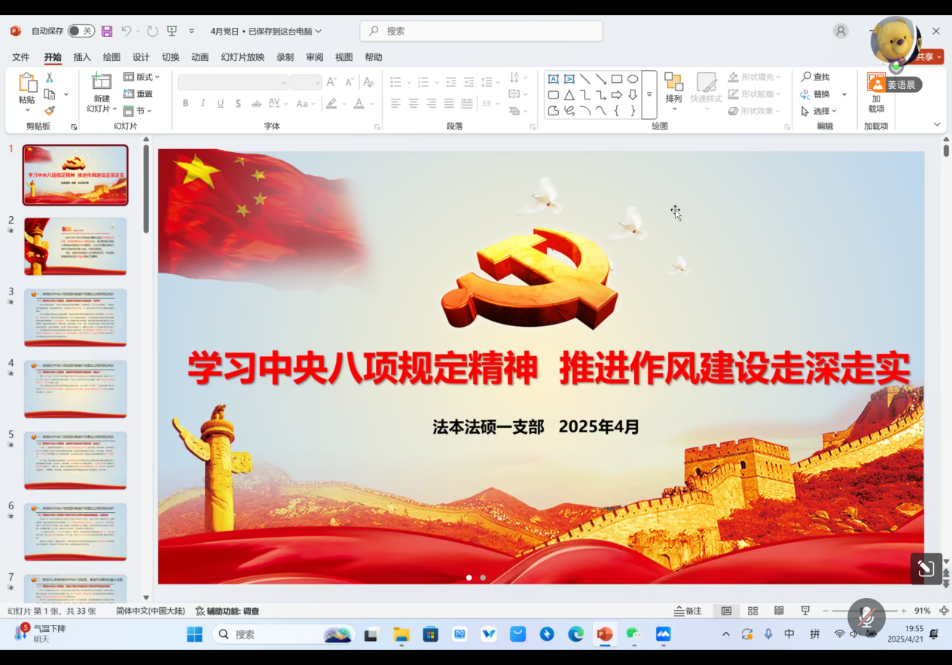Expand the shapes gallery More arrow
952x665 pixels.
click(649, 95)
